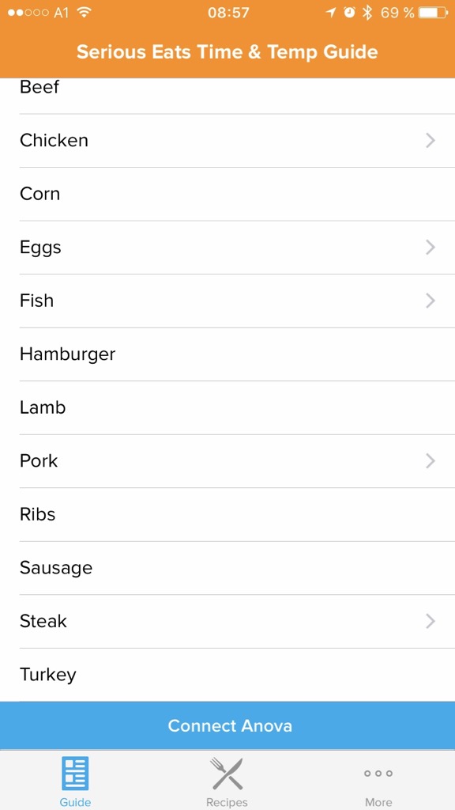Select Lamb from the guide list
The height and width of the screenshot is (810, 455).
pos(227,407)
